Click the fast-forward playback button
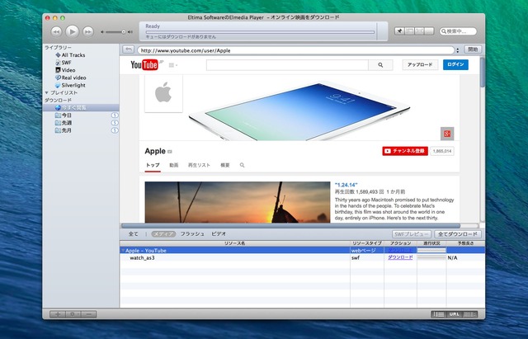528x339 pixels. 88,31
